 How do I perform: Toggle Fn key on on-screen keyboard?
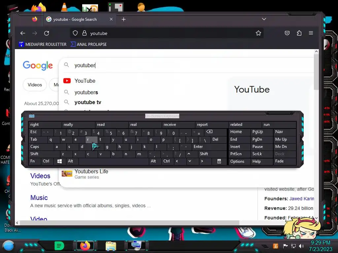35,161
